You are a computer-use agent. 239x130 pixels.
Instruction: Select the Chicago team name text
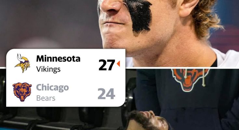pyautogui.click(x=52, y=88)
